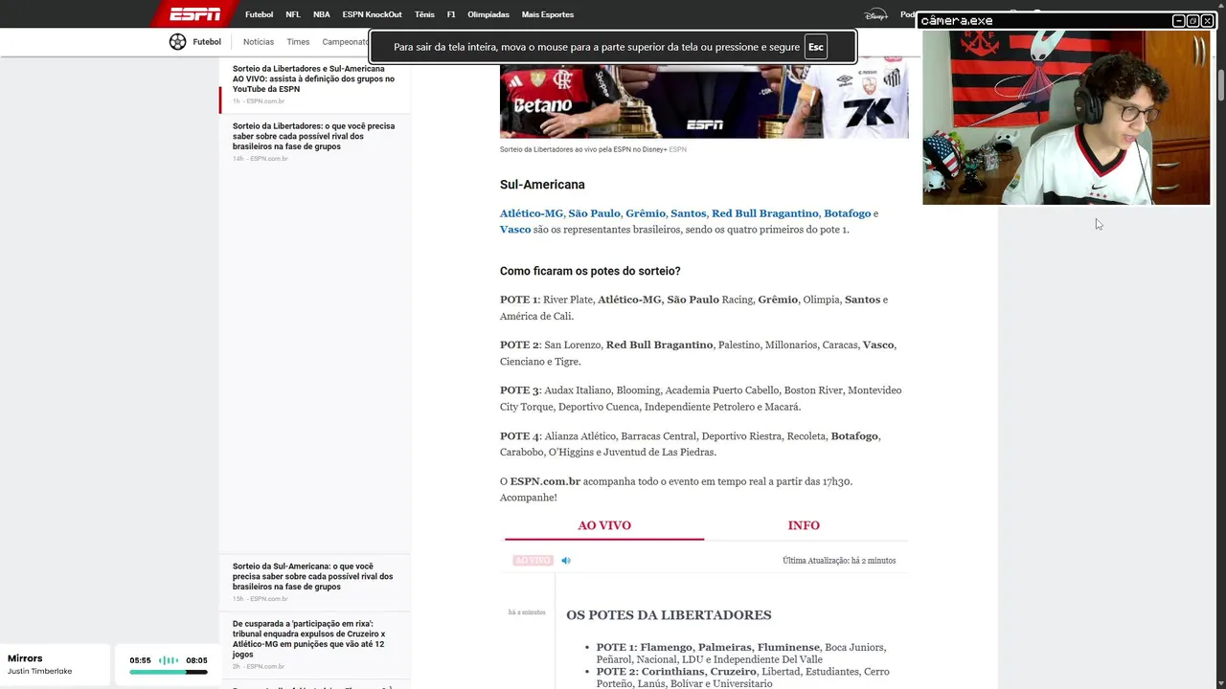Click the POTE 4 paragraph label

click(519, 436)
